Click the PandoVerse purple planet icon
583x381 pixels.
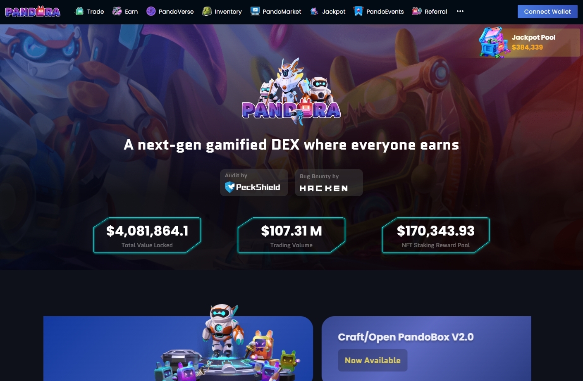[151, 12]
